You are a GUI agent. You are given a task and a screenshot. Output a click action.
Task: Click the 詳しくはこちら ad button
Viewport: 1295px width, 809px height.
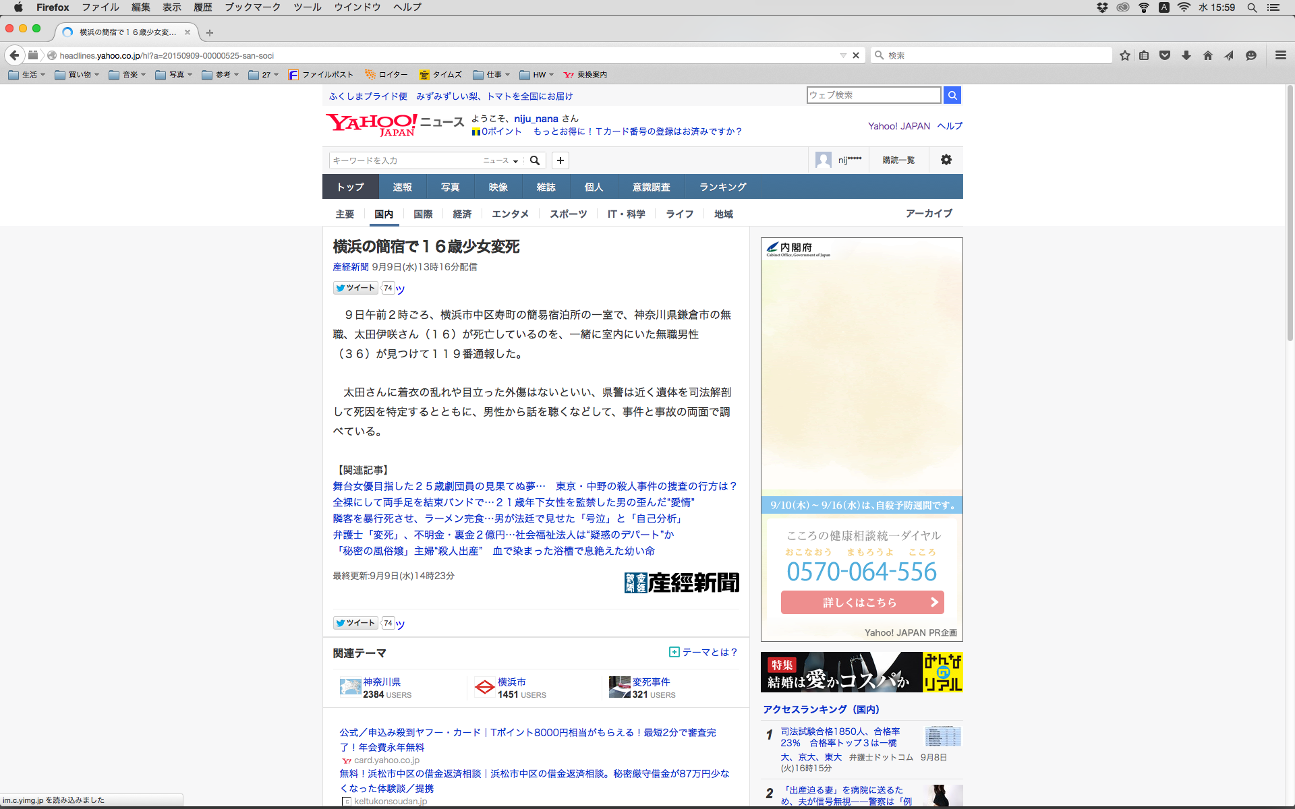point(862,602)
